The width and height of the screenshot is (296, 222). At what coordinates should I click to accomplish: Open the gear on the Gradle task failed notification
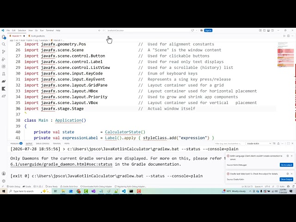click(x=288, y=174)
